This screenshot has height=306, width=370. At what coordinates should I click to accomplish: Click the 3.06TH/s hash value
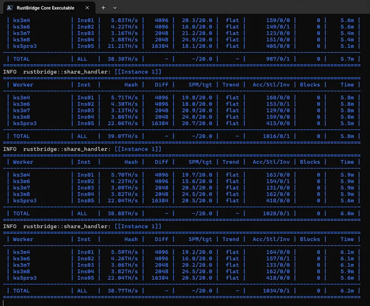tap(125, 265)
